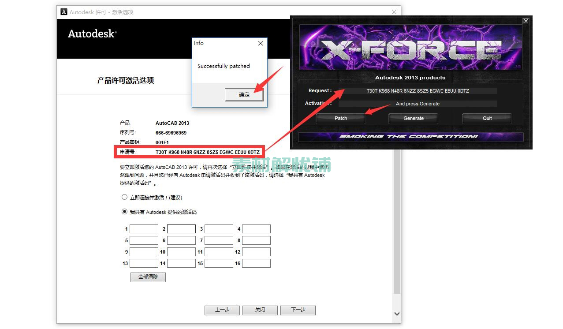The width and height of the screenshot is (563, 329).
Task: Click activation code box 5
Action: coord(144,240)
